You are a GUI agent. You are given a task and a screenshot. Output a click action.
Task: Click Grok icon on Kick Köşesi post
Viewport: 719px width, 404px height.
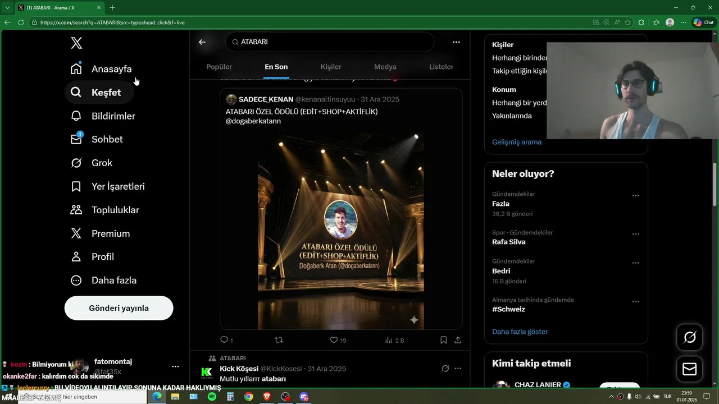[445, 369]
